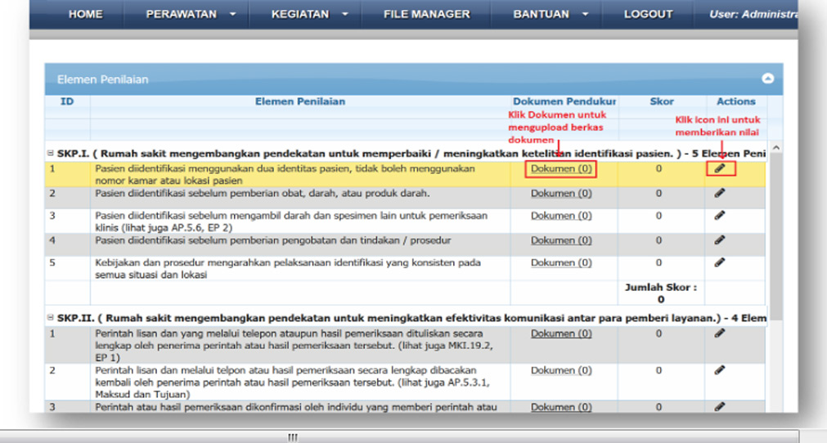Open Dokumen (0) link for SKP.I element 1

[561, 168]
